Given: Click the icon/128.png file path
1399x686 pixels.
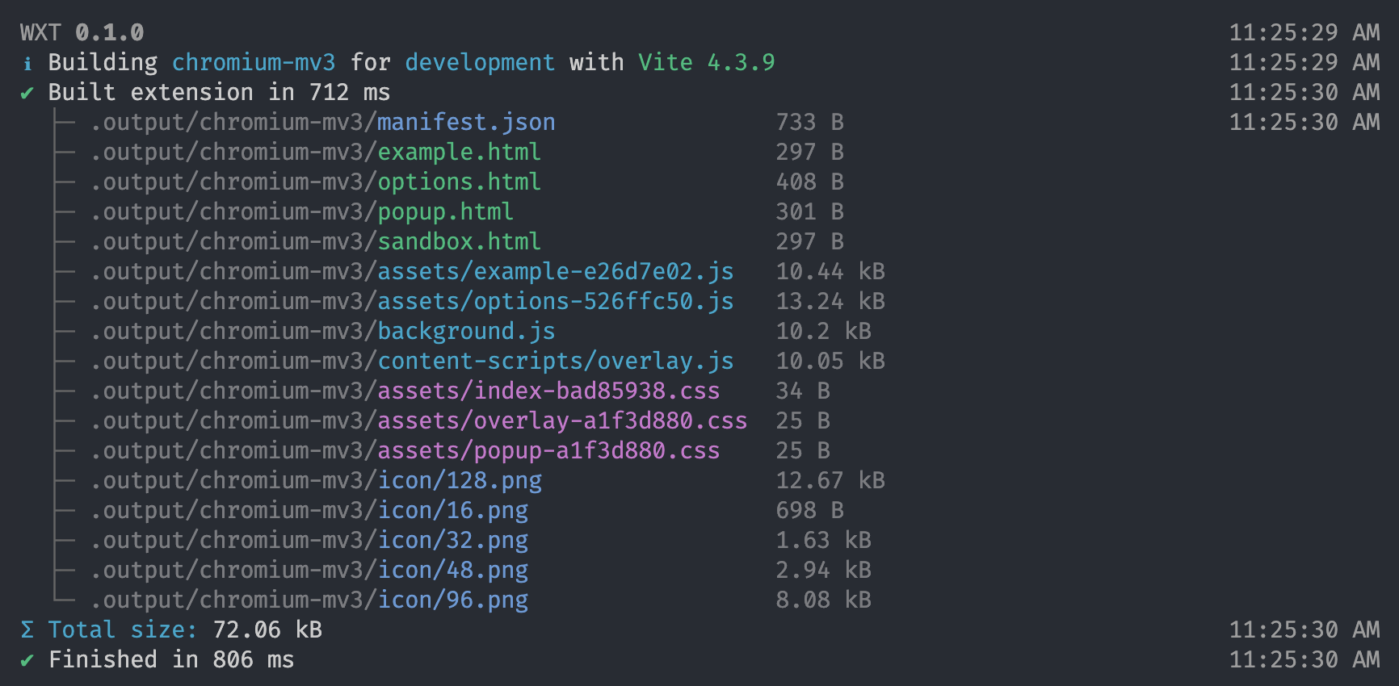Looking at the screenshot, I should [x=316, y=480].
